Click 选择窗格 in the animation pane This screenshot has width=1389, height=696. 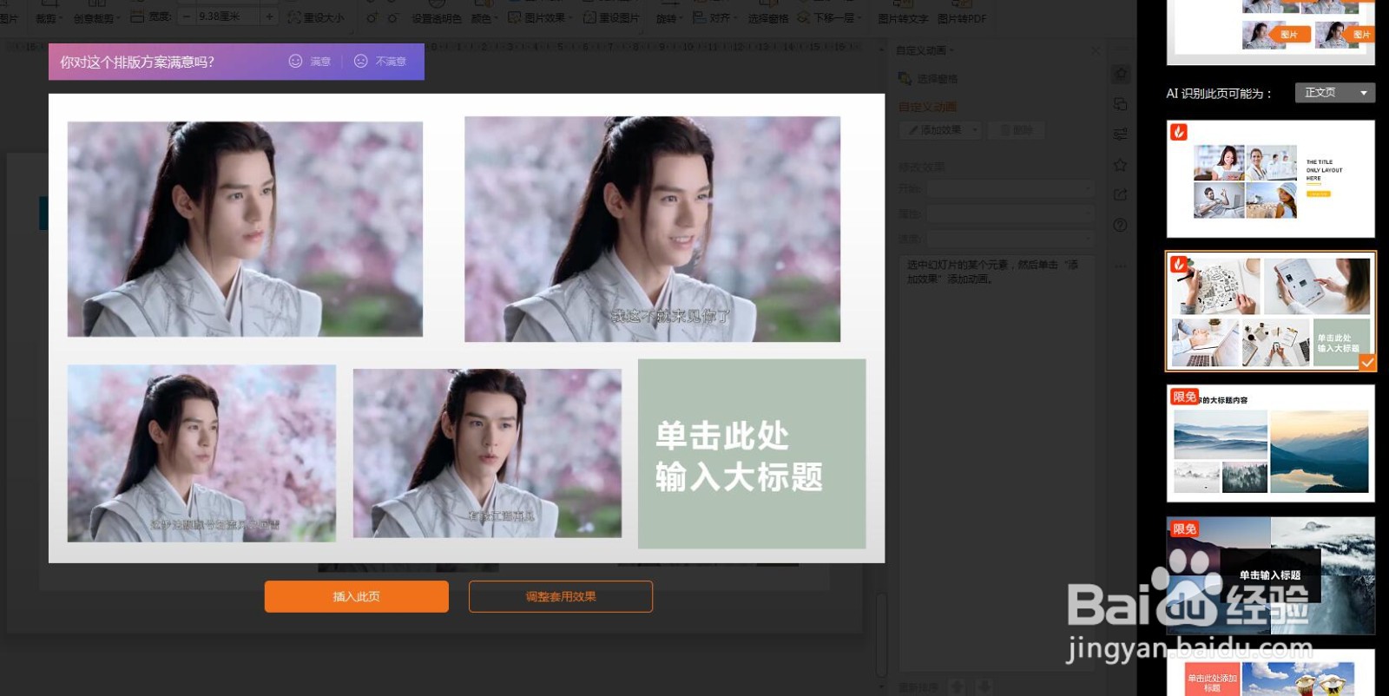(928, 79)
